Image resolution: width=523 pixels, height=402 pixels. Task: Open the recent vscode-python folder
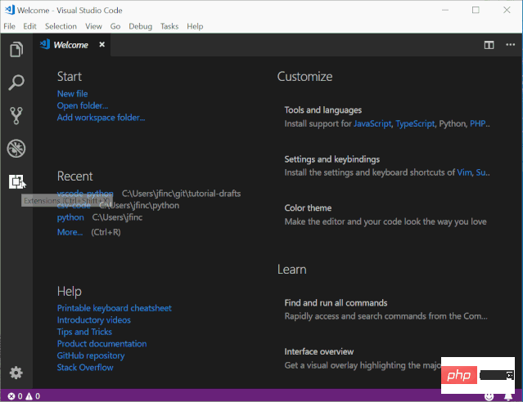[85, 193]
